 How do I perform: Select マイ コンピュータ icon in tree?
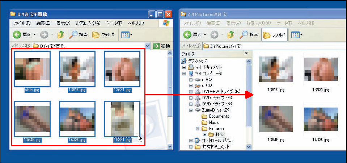(191, 74)
